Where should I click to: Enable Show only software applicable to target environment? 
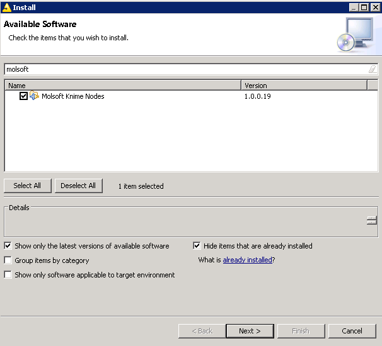[8, 275]
